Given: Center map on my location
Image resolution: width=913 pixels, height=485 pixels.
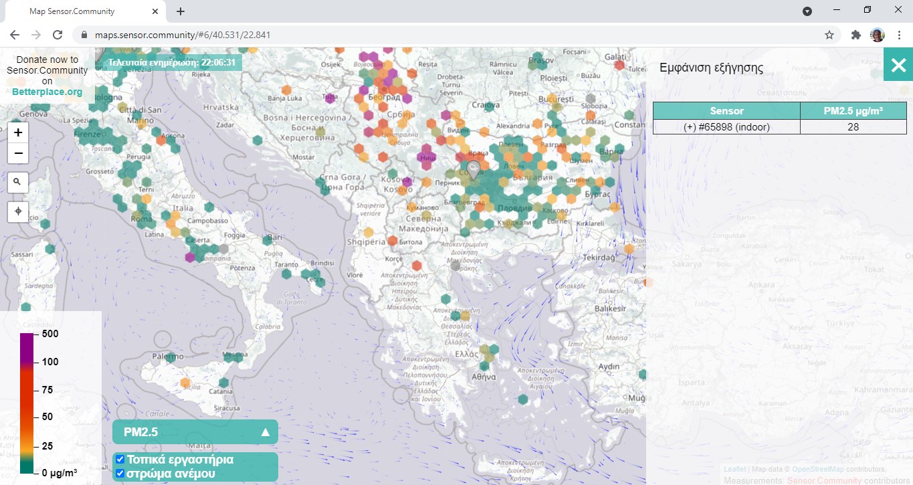Looking at the screenshot, I should coord(18,211).
